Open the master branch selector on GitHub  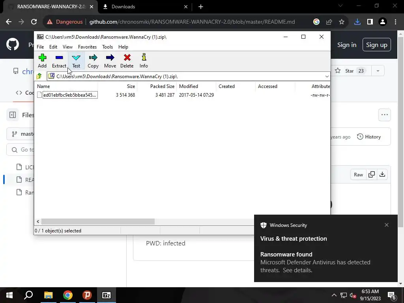point(21,134)
